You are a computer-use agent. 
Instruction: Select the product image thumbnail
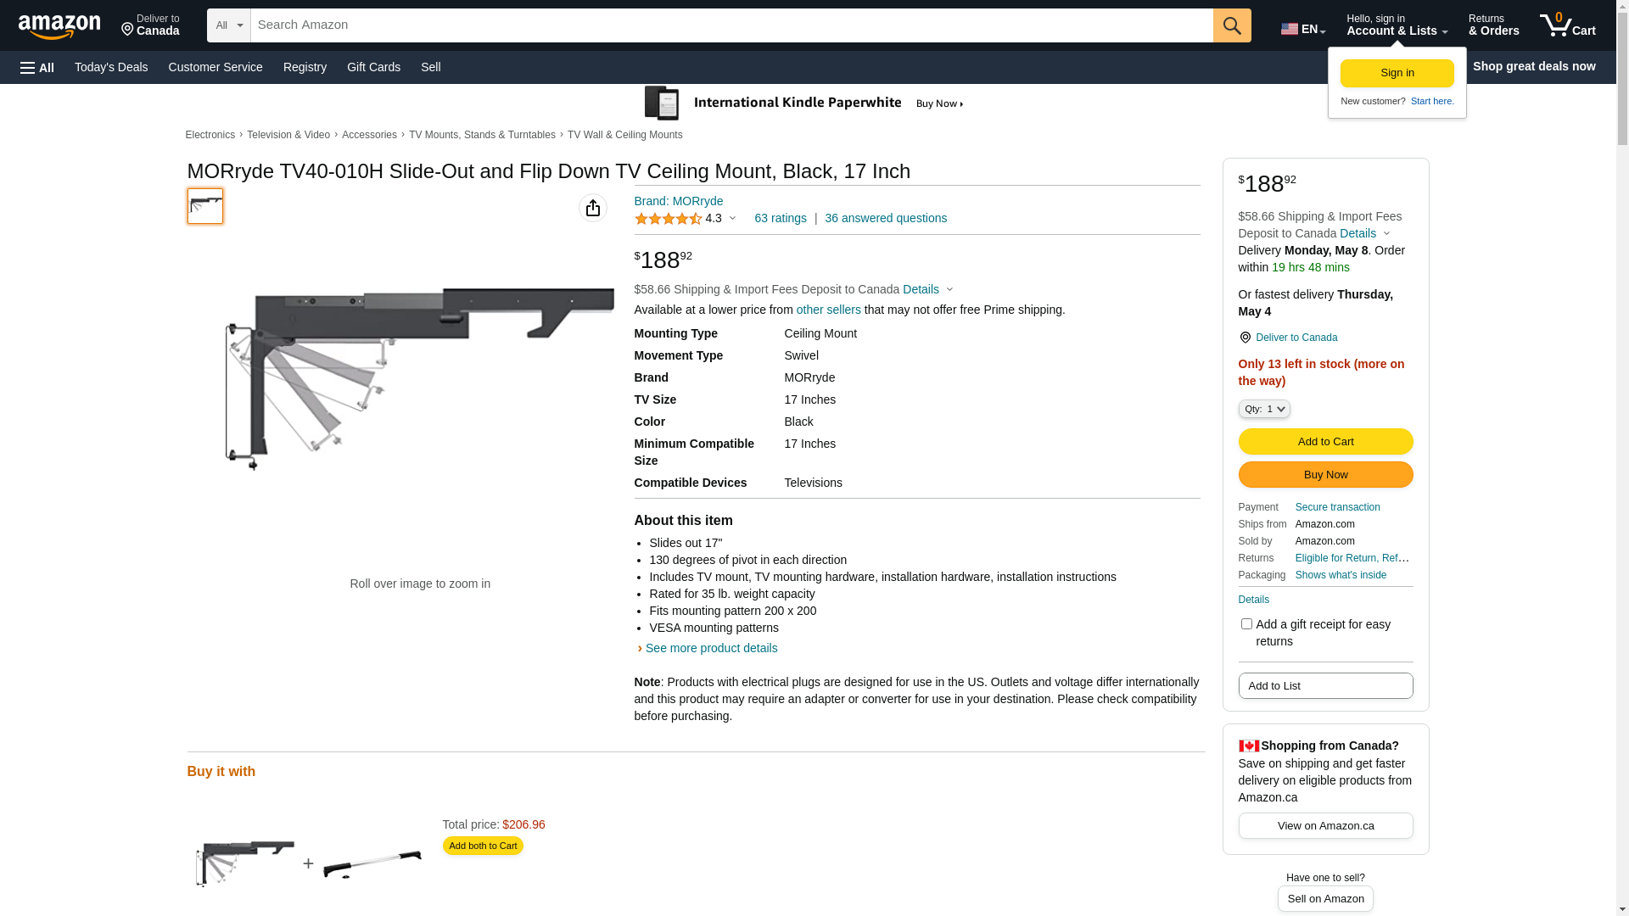[205, 206]
